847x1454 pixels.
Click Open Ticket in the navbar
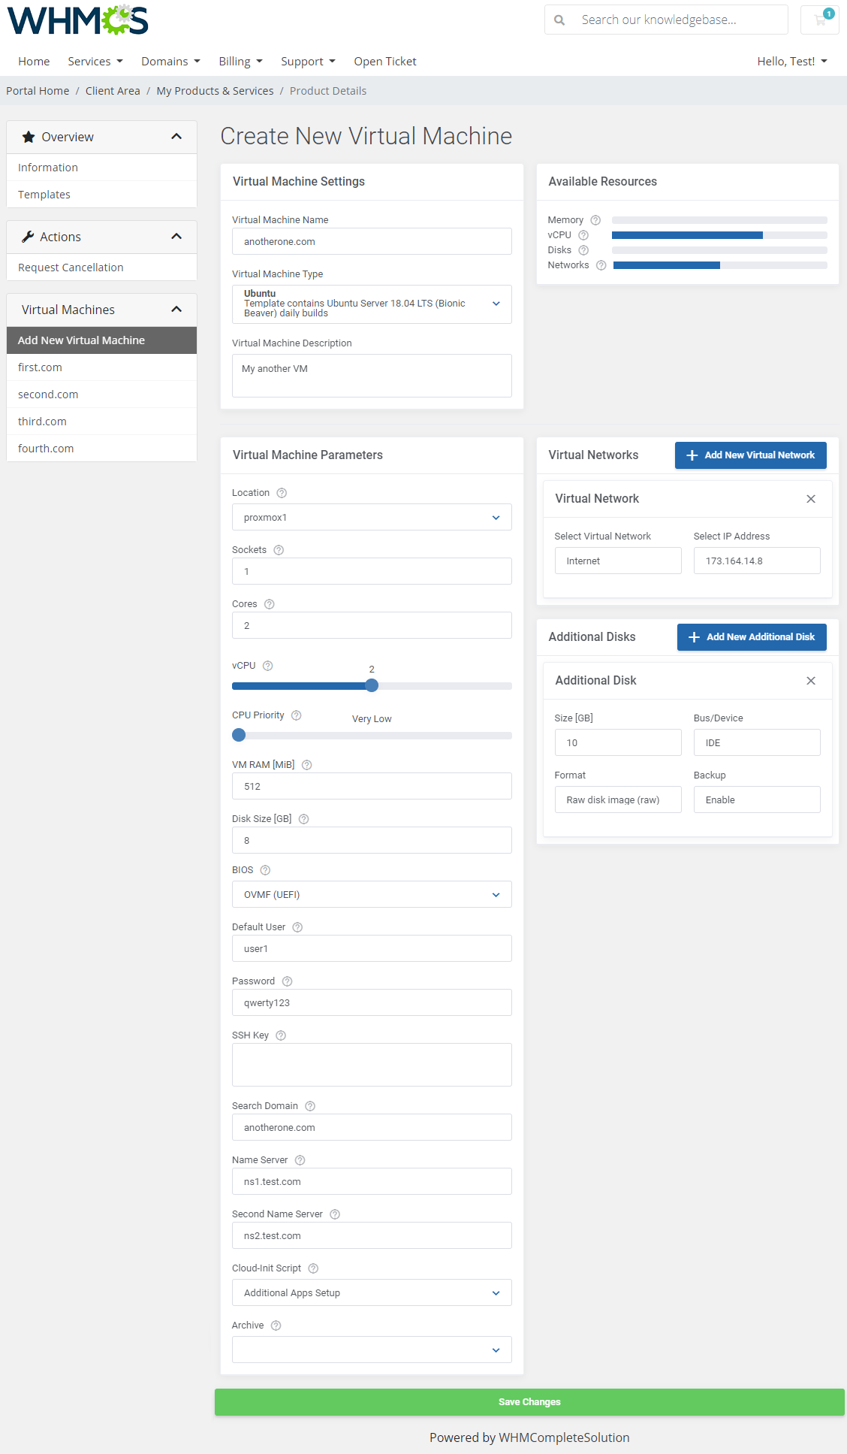pyautogui.click(x=385, y=62)
